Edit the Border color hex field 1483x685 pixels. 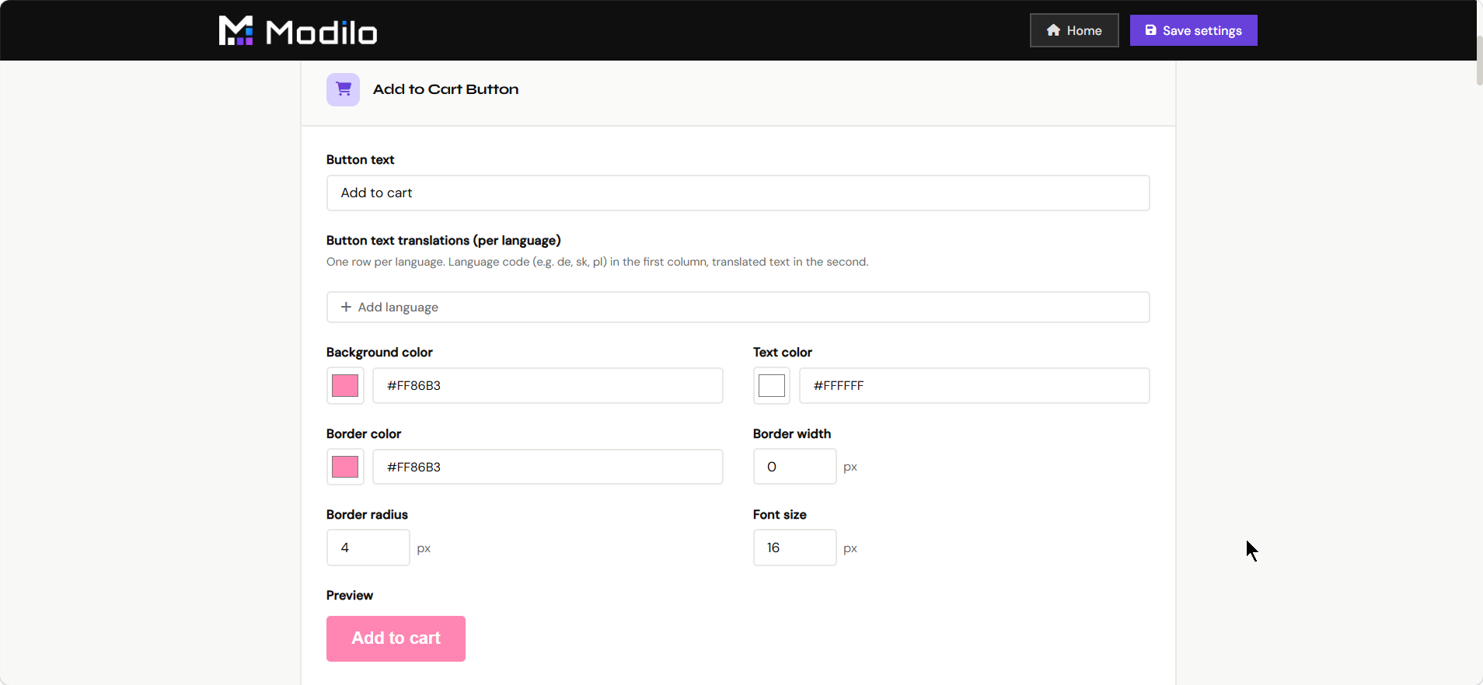tap(548, 467)
